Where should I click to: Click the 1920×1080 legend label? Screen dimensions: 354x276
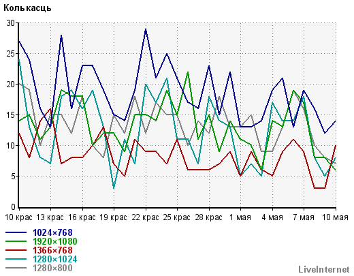(55, 241)
